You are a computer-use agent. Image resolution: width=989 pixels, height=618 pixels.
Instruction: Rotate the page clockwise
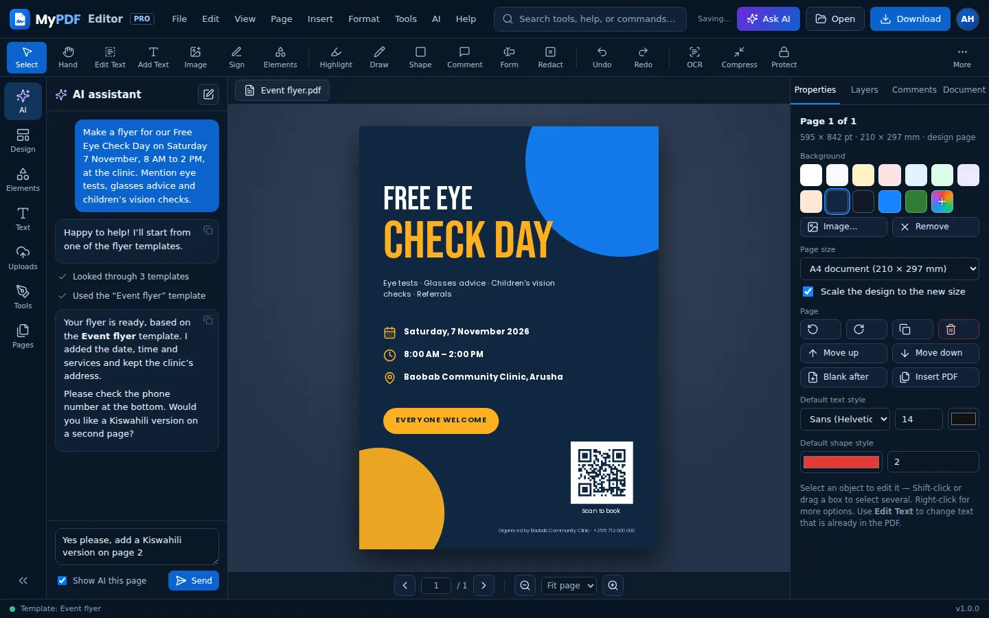coord(866,330)
